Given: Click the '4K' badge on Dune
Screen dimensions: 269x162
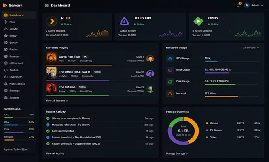Looking at the screenshot, I should tap(85, 57).
